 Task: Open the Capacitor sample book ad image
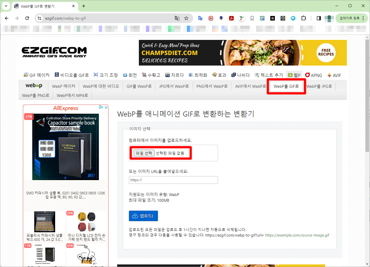(x=65, y=147)
